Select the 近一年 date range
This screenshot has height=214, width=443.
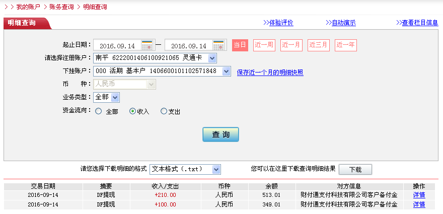pos(346,45)
